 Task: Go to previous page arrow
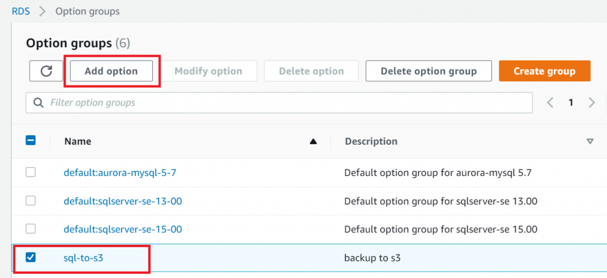coord(550,103)
